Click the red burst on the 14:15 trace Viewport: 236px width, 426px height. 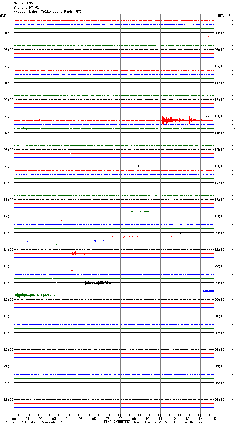[73, 253]
